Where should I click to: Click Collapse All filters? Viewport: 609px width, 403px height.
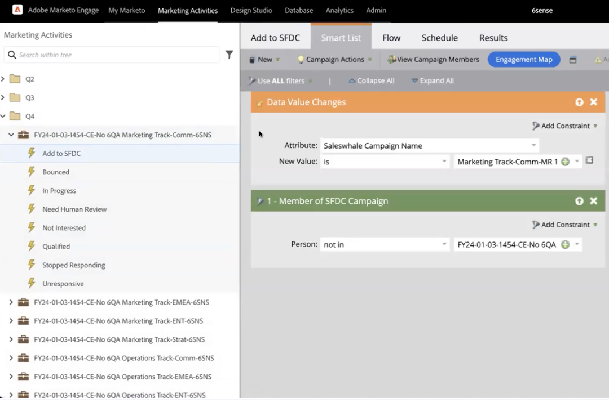coord(371,80)
